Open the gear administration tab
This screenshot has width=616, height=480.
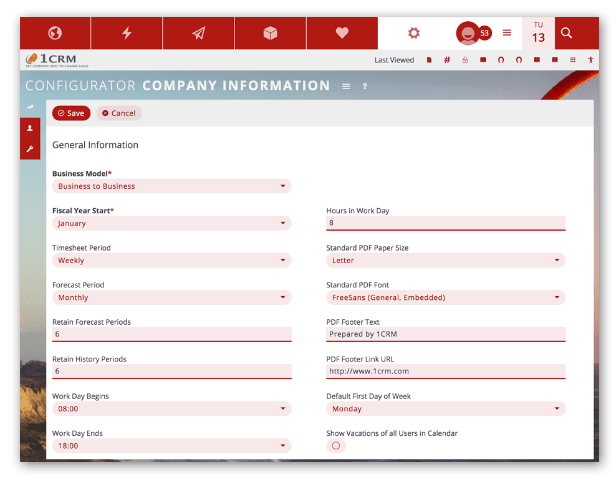[413, 33]
